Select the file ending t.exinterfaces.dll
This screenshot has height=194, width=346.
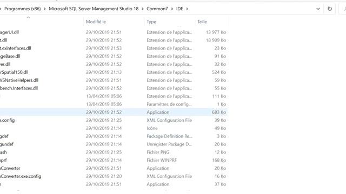(x=16, y=48)
